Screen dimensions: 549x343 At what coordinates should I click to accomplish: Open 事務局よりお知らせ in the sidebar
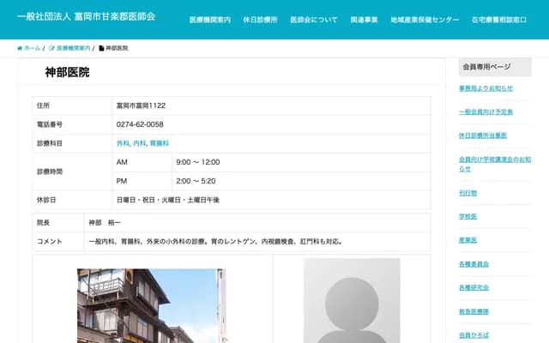click(x=486, y=88)
